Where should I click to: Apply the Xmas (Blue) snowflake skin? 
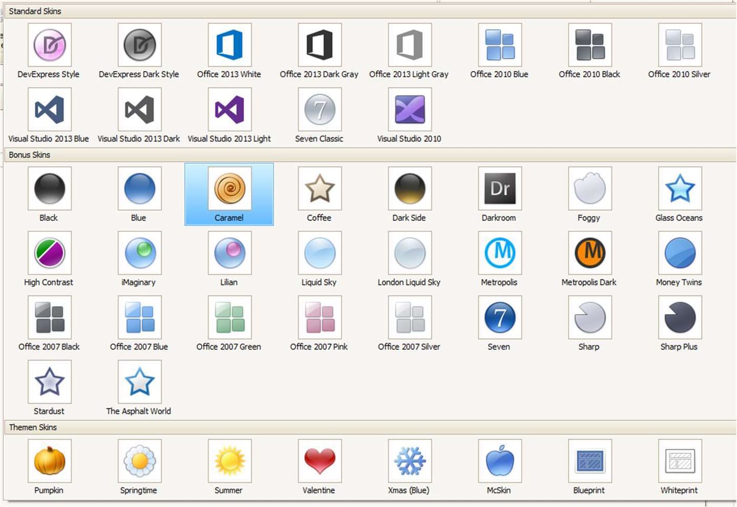[x=410, y=461]
